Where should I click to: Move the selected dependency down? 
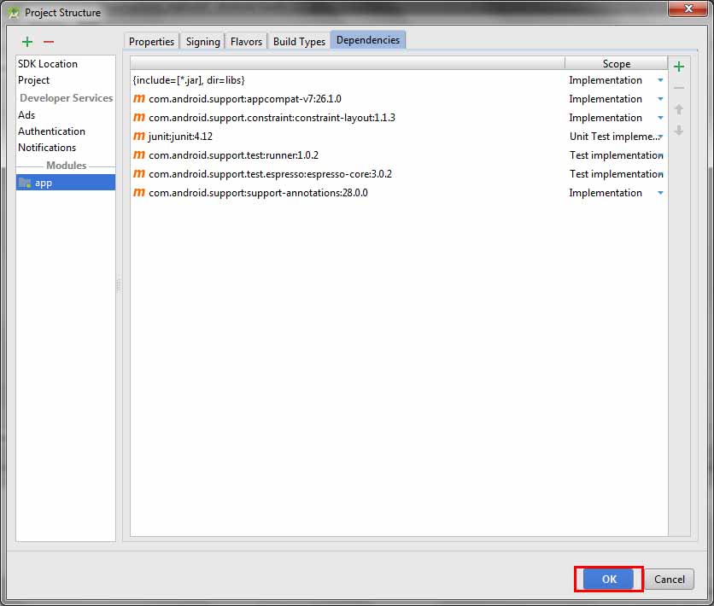pos(678,130)
